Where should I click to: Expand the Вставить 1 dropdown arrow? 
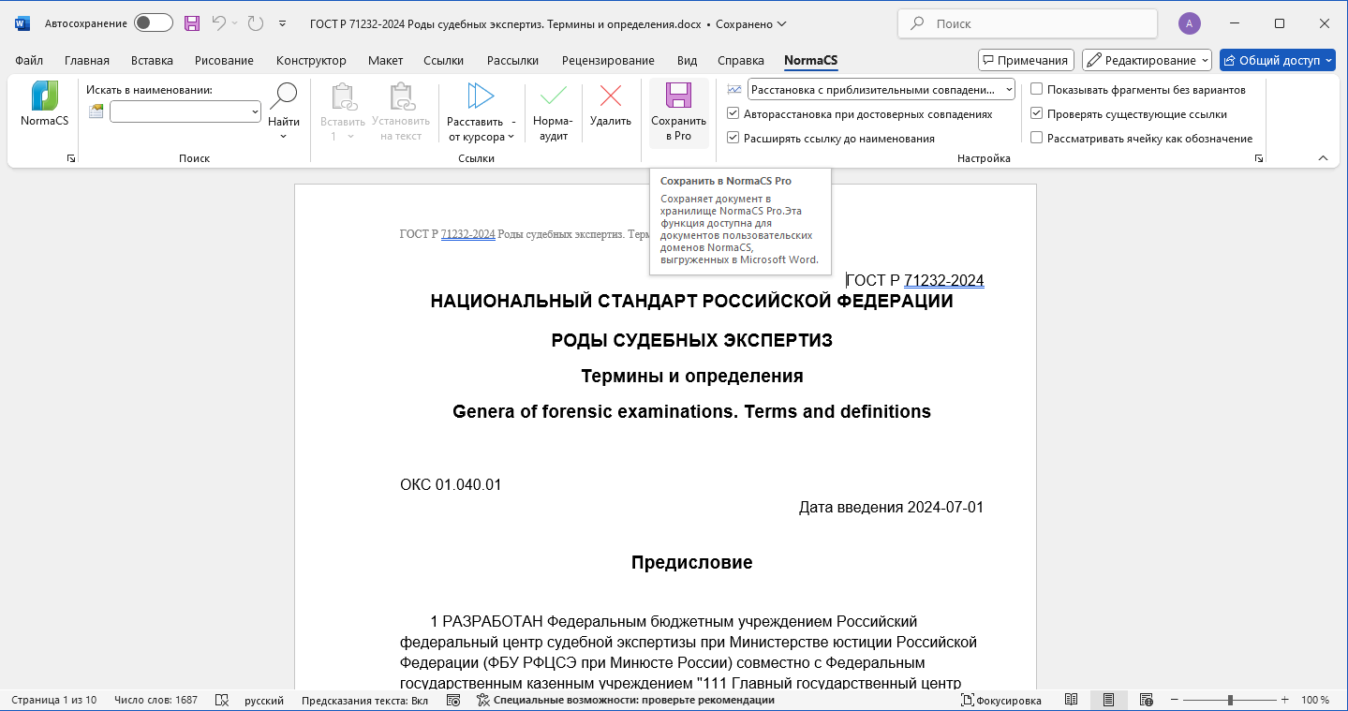(x=350, y=137)
